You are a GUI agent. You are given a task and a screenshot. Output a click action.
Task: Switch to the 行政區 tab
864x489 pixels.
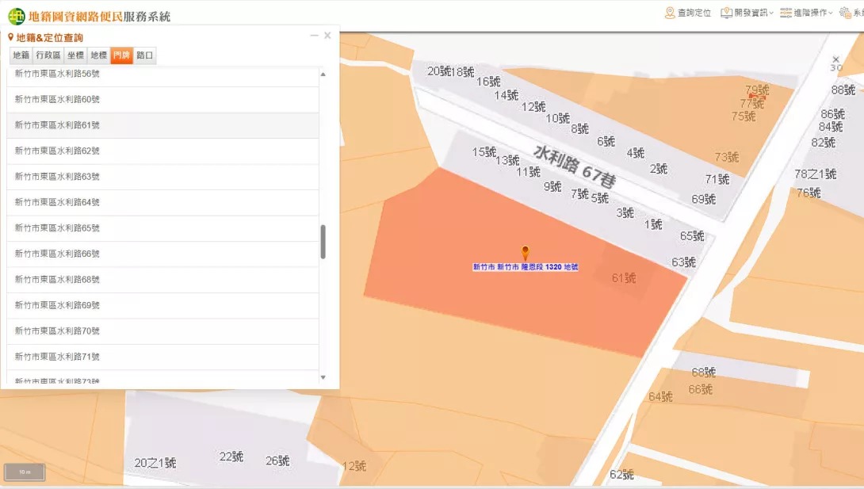pyautogui.click(x=48, y=55)
